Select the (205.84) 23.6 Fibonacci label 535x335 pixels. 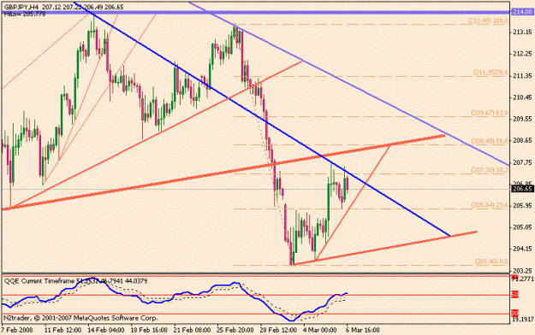click(490, 205)
